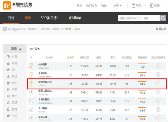
Task: Click the account ID ch_zgrmfy
Action: coord(43,94)
